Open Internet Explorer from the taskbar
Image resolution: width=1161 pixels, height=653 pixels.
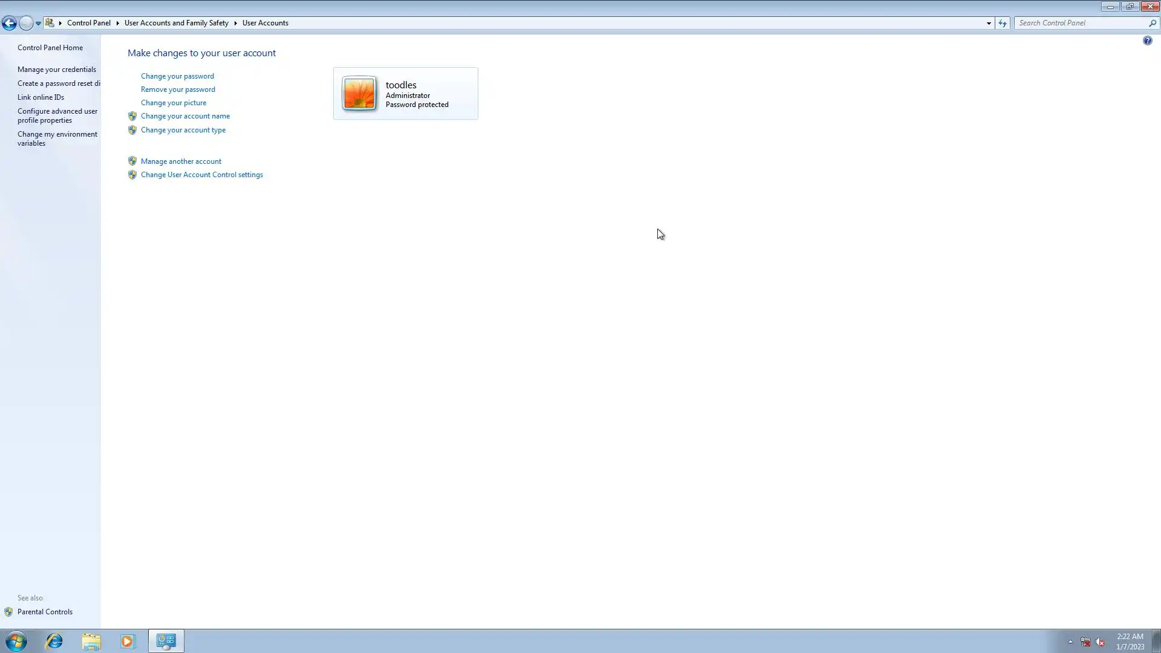coord(54,641)
